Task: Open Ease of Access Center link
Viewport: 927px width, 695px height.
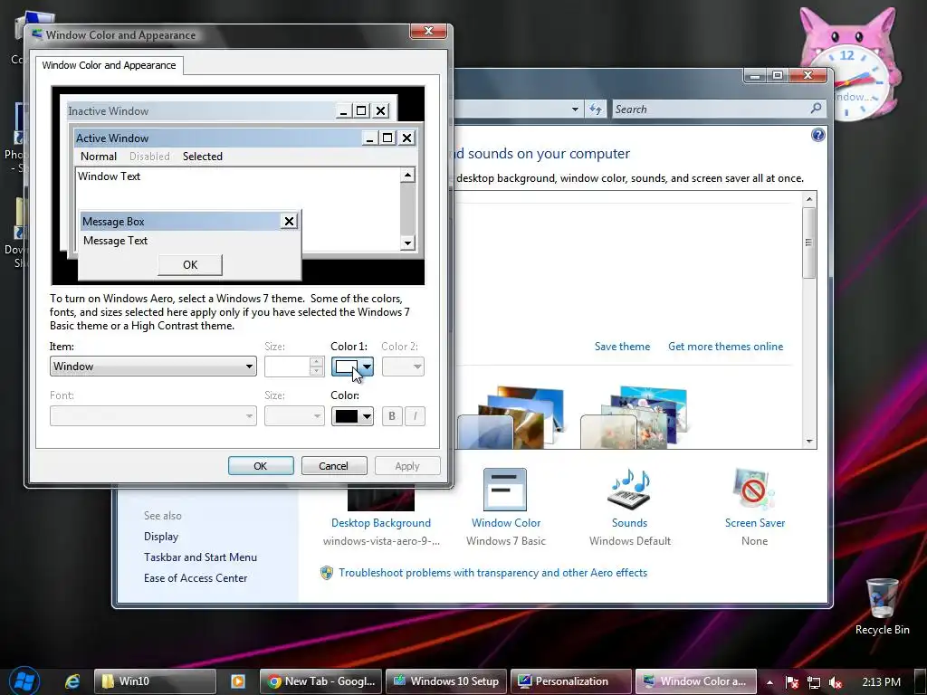Action: tap(196, 578)
